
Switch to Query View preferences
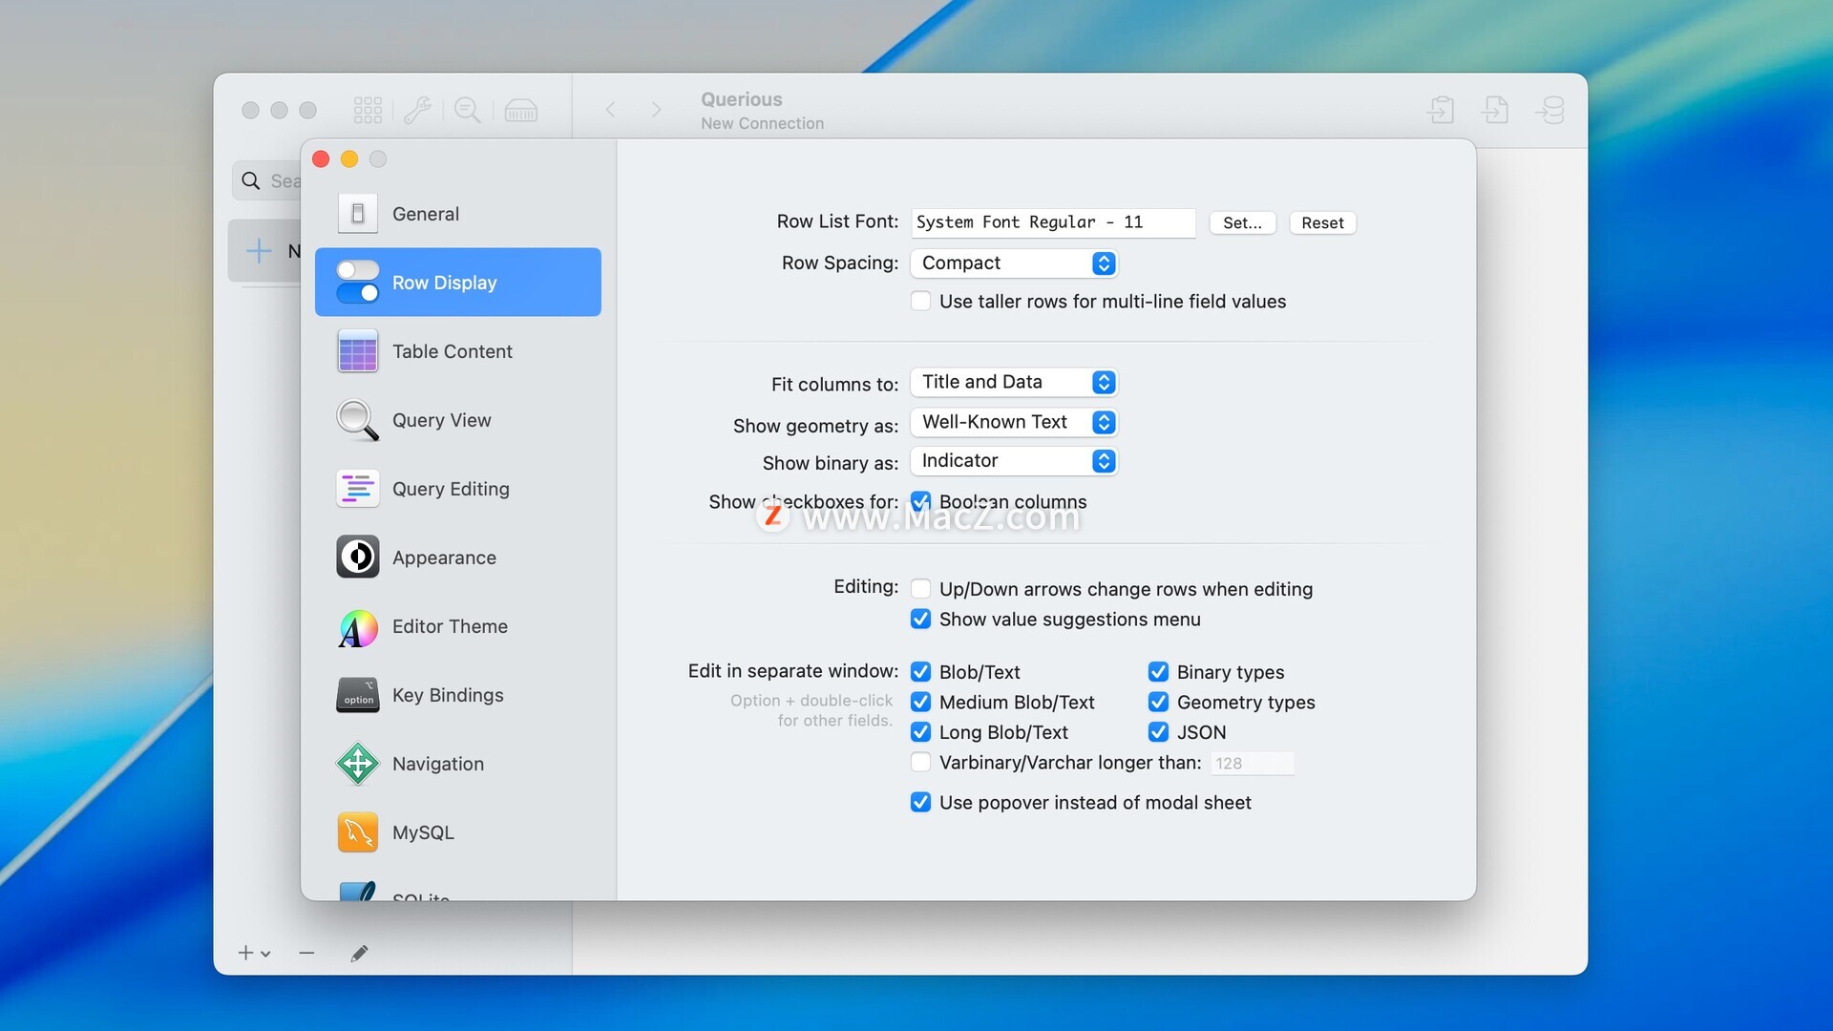click(458, 420)
